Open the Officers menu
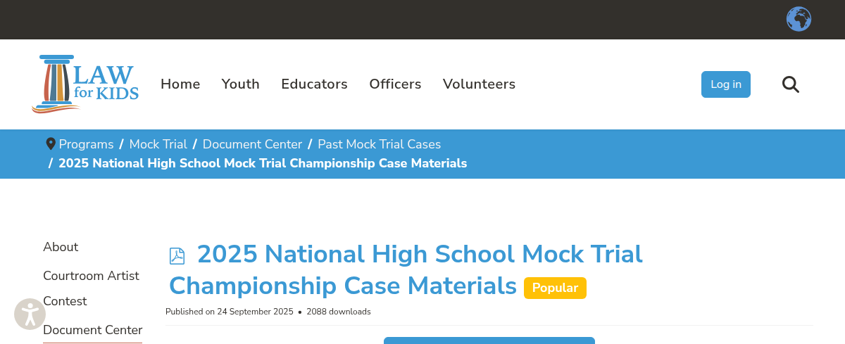The width and height of the screenshot is (845, 344). pyautogui.click(x=395, y=84)
